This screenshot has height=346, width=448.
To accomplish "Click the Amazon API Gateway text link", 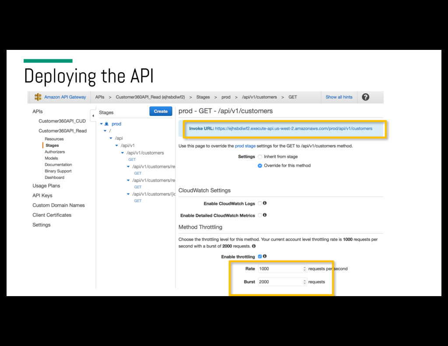I will coord(65,97).
